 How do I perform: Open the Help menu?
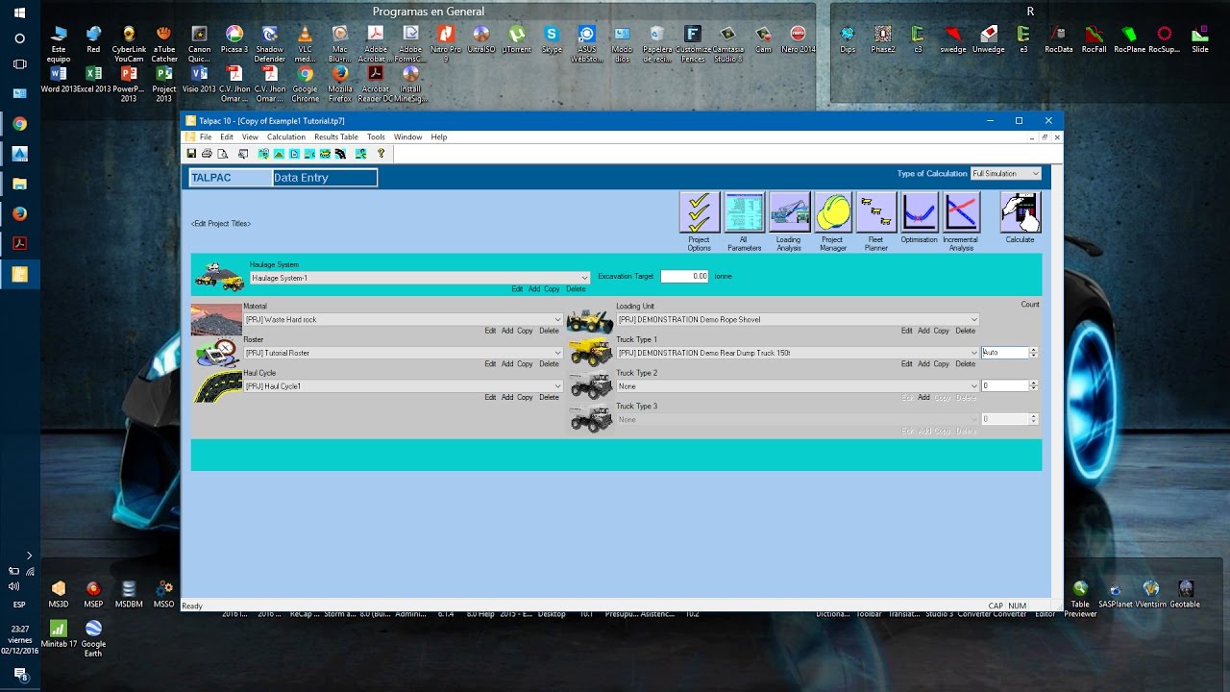(438, 137)
